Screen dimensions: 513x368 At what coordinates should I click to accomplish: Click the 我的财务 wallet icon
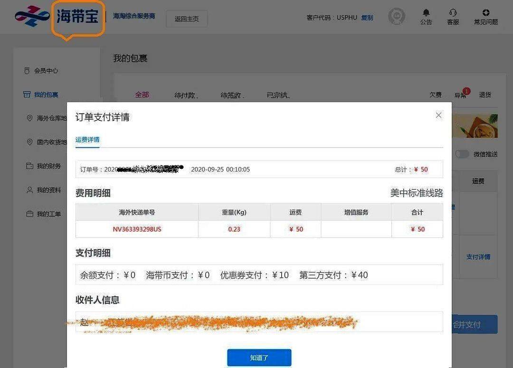tap(29, 165)
